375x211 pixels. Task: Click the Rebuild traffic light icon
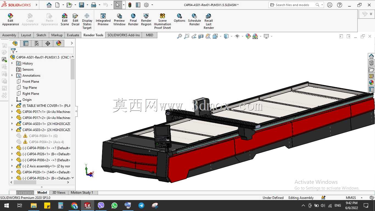(x=130, y=5)
